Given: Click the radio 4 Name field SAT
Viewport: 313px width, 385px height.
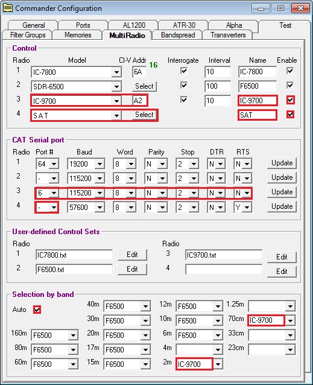Looking at the screenshot, I should (x=257, y=115).
